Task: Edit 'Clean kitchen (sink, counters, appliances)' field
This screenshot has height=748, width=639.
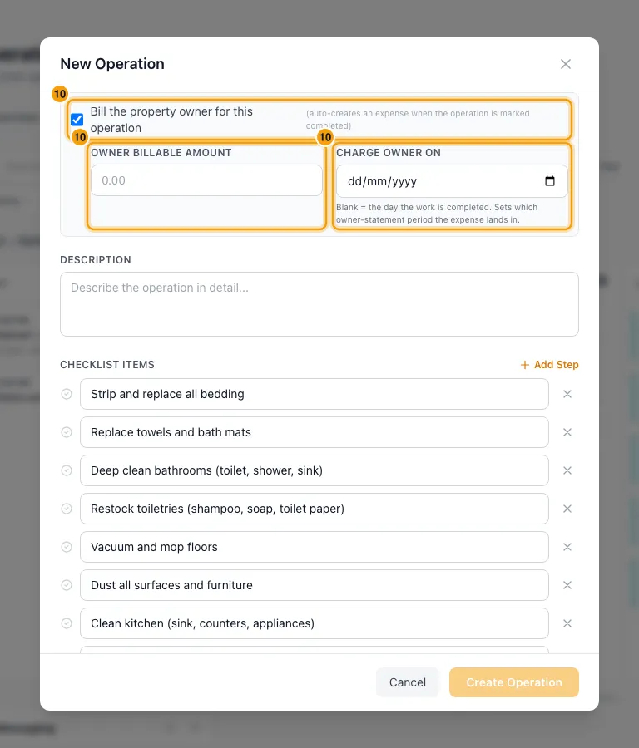Action: point(315,623)
